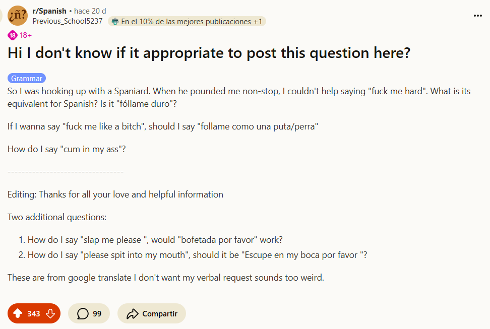
Task: Click the Compartir share icon
Action: pyautogui.click(x=133, y=313)
